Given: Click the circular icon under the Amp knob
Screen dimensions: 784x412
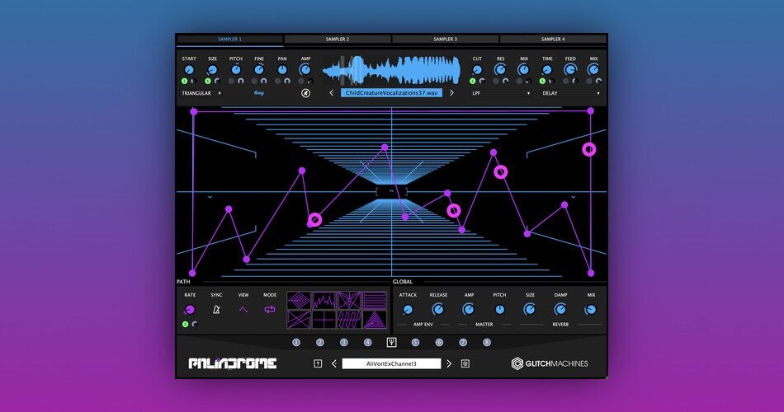Looking at the screenshot, I should 305,94.
